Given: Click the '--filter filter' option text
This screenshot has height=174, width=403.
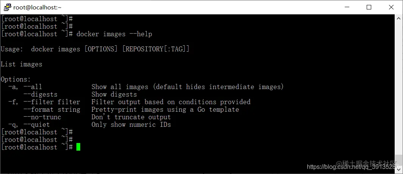Looking at the screenshot, I should [52, 102].
